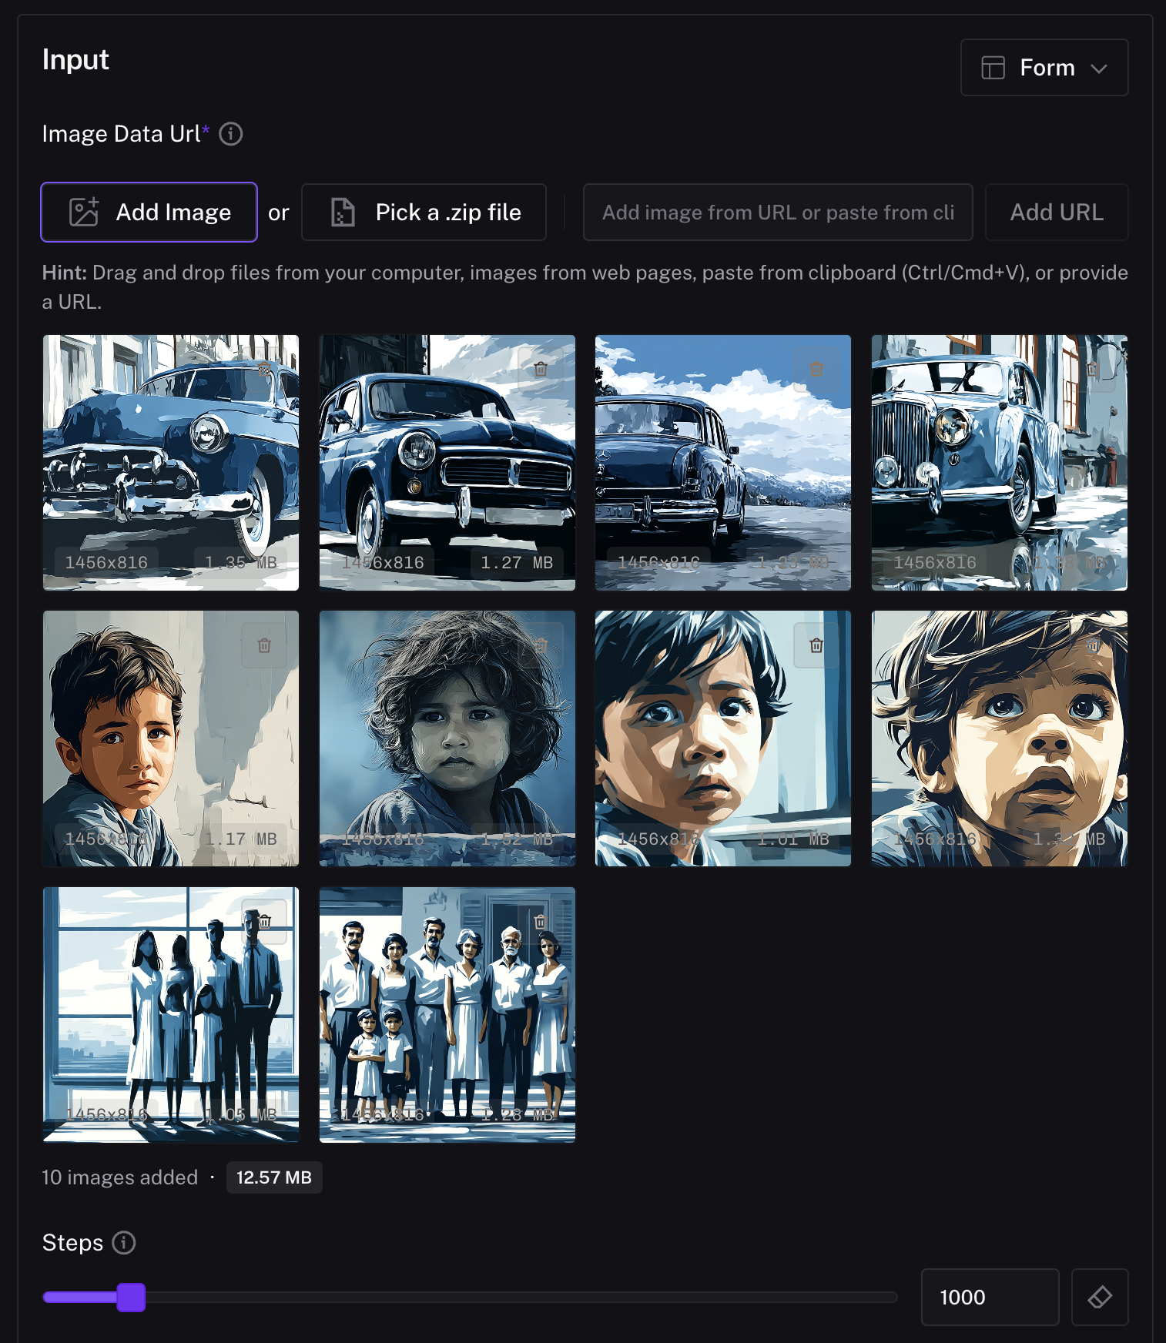Delete the large family group photo

point(541,921)
